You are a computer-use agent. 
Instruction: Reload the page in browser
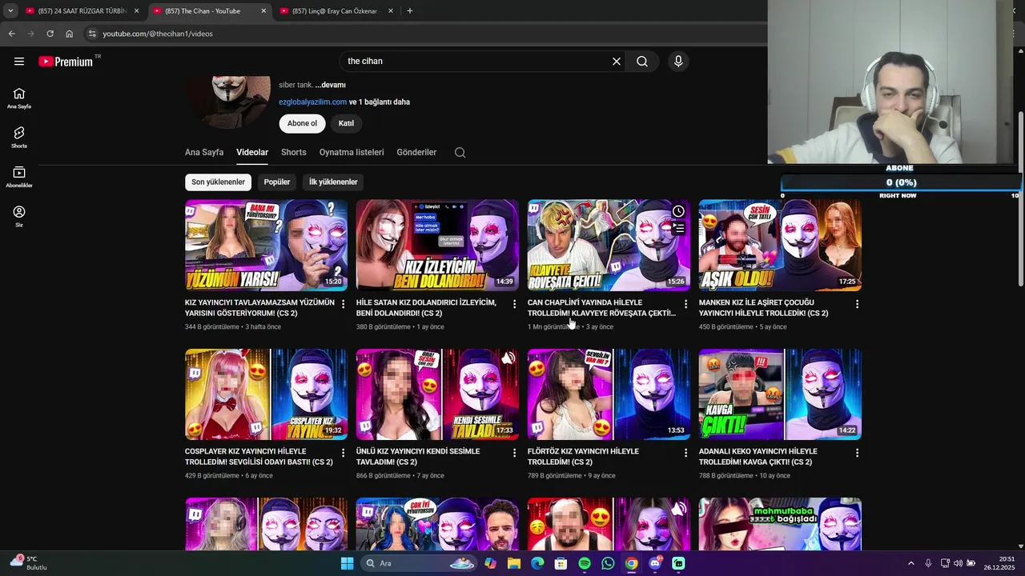tap(50, 34)
